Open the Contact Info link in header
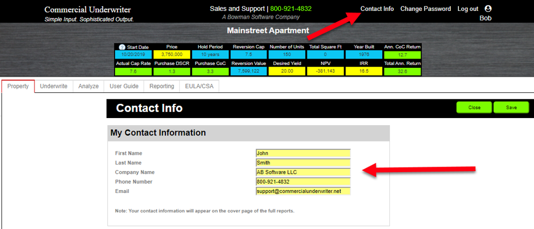The width and height of the screenshot is (534, 229). [x=377, y=9]
